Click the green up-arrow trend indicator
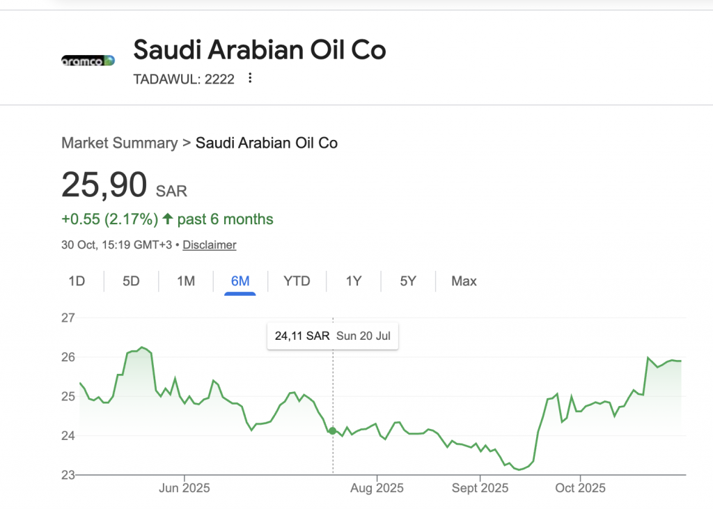The image size is (713, 509). pyautogui.click(x=168, y=219)
